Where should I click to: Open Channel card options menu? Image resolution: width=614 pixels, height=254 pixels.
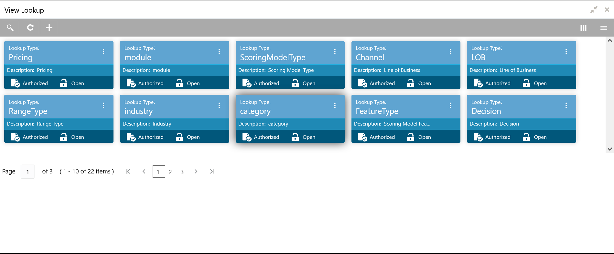point(450,52)
